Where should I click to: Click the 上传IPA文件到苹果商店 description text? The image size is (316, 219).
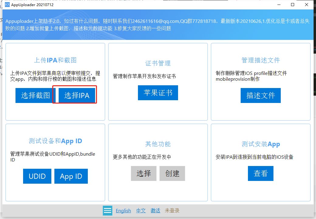point(55,76)
